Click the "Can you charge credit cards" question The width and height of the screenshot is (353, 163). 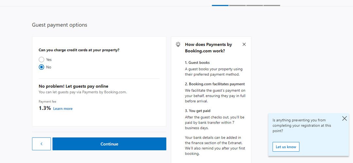click(x=79, y=50)
